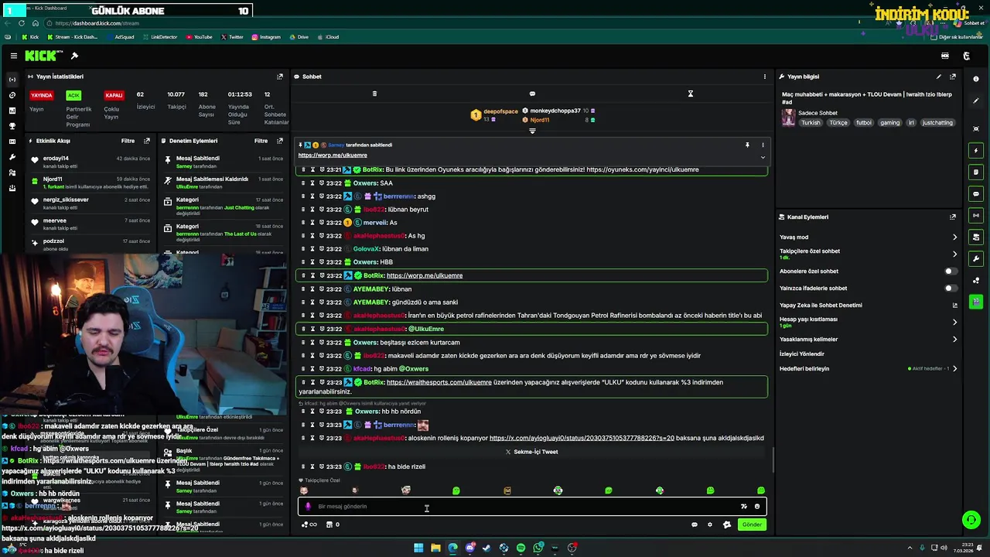Open the LinkDetector bookmark
Image resolution: width=990 pixels, height=557 pixels.
tap(159, 36)
